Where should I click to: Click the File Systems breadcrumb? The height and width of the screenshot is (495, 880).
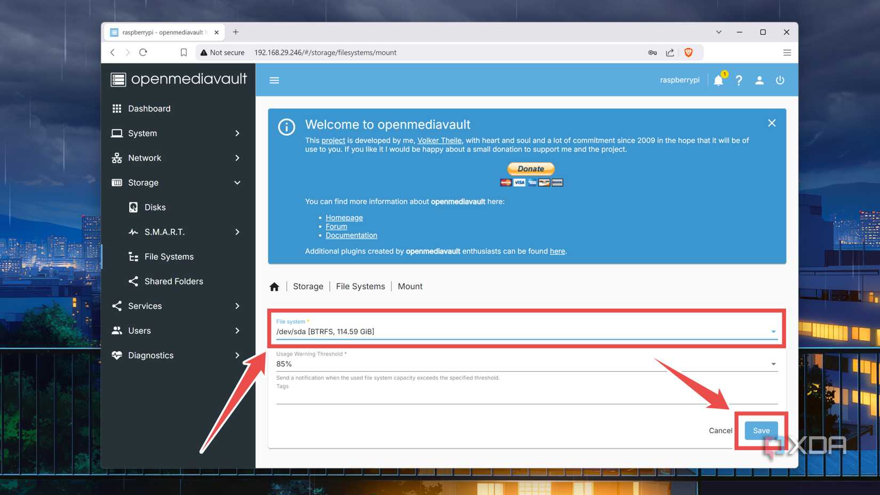360,286
